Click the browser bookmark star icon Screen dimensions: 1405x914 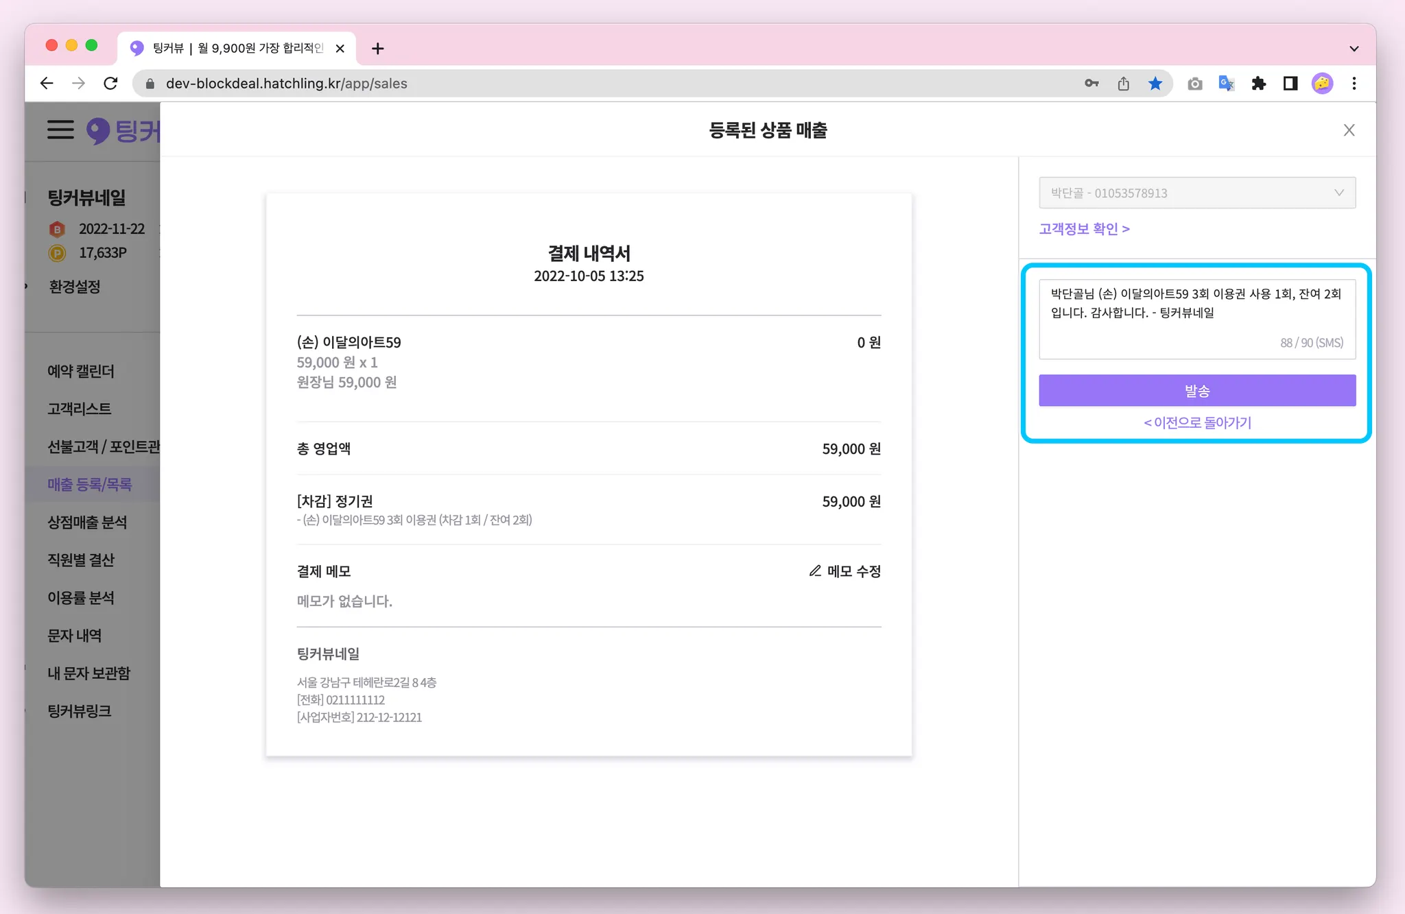(x=1155, y=84)
